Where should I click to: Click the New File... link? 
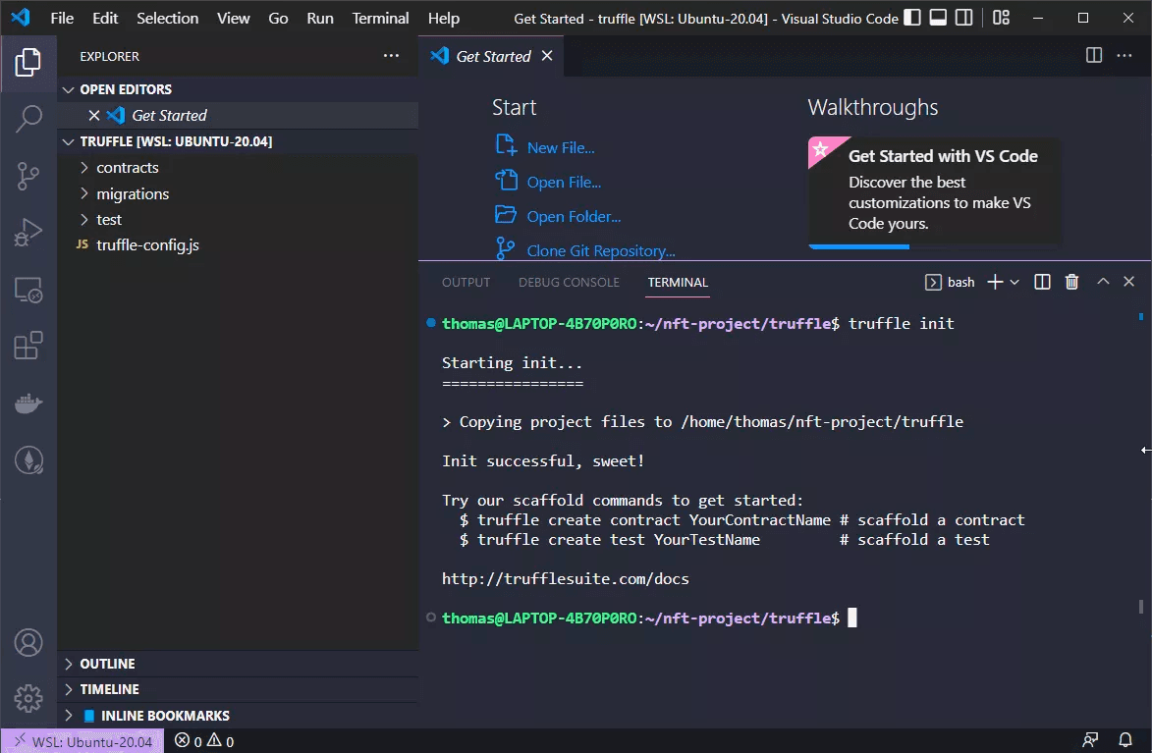pyautogui.click(x=561, y=147)
